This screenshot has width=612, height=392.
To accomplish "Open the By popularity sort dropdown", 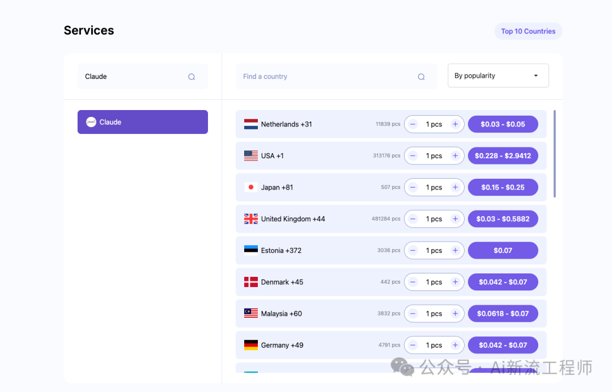I will click(498, 76).
